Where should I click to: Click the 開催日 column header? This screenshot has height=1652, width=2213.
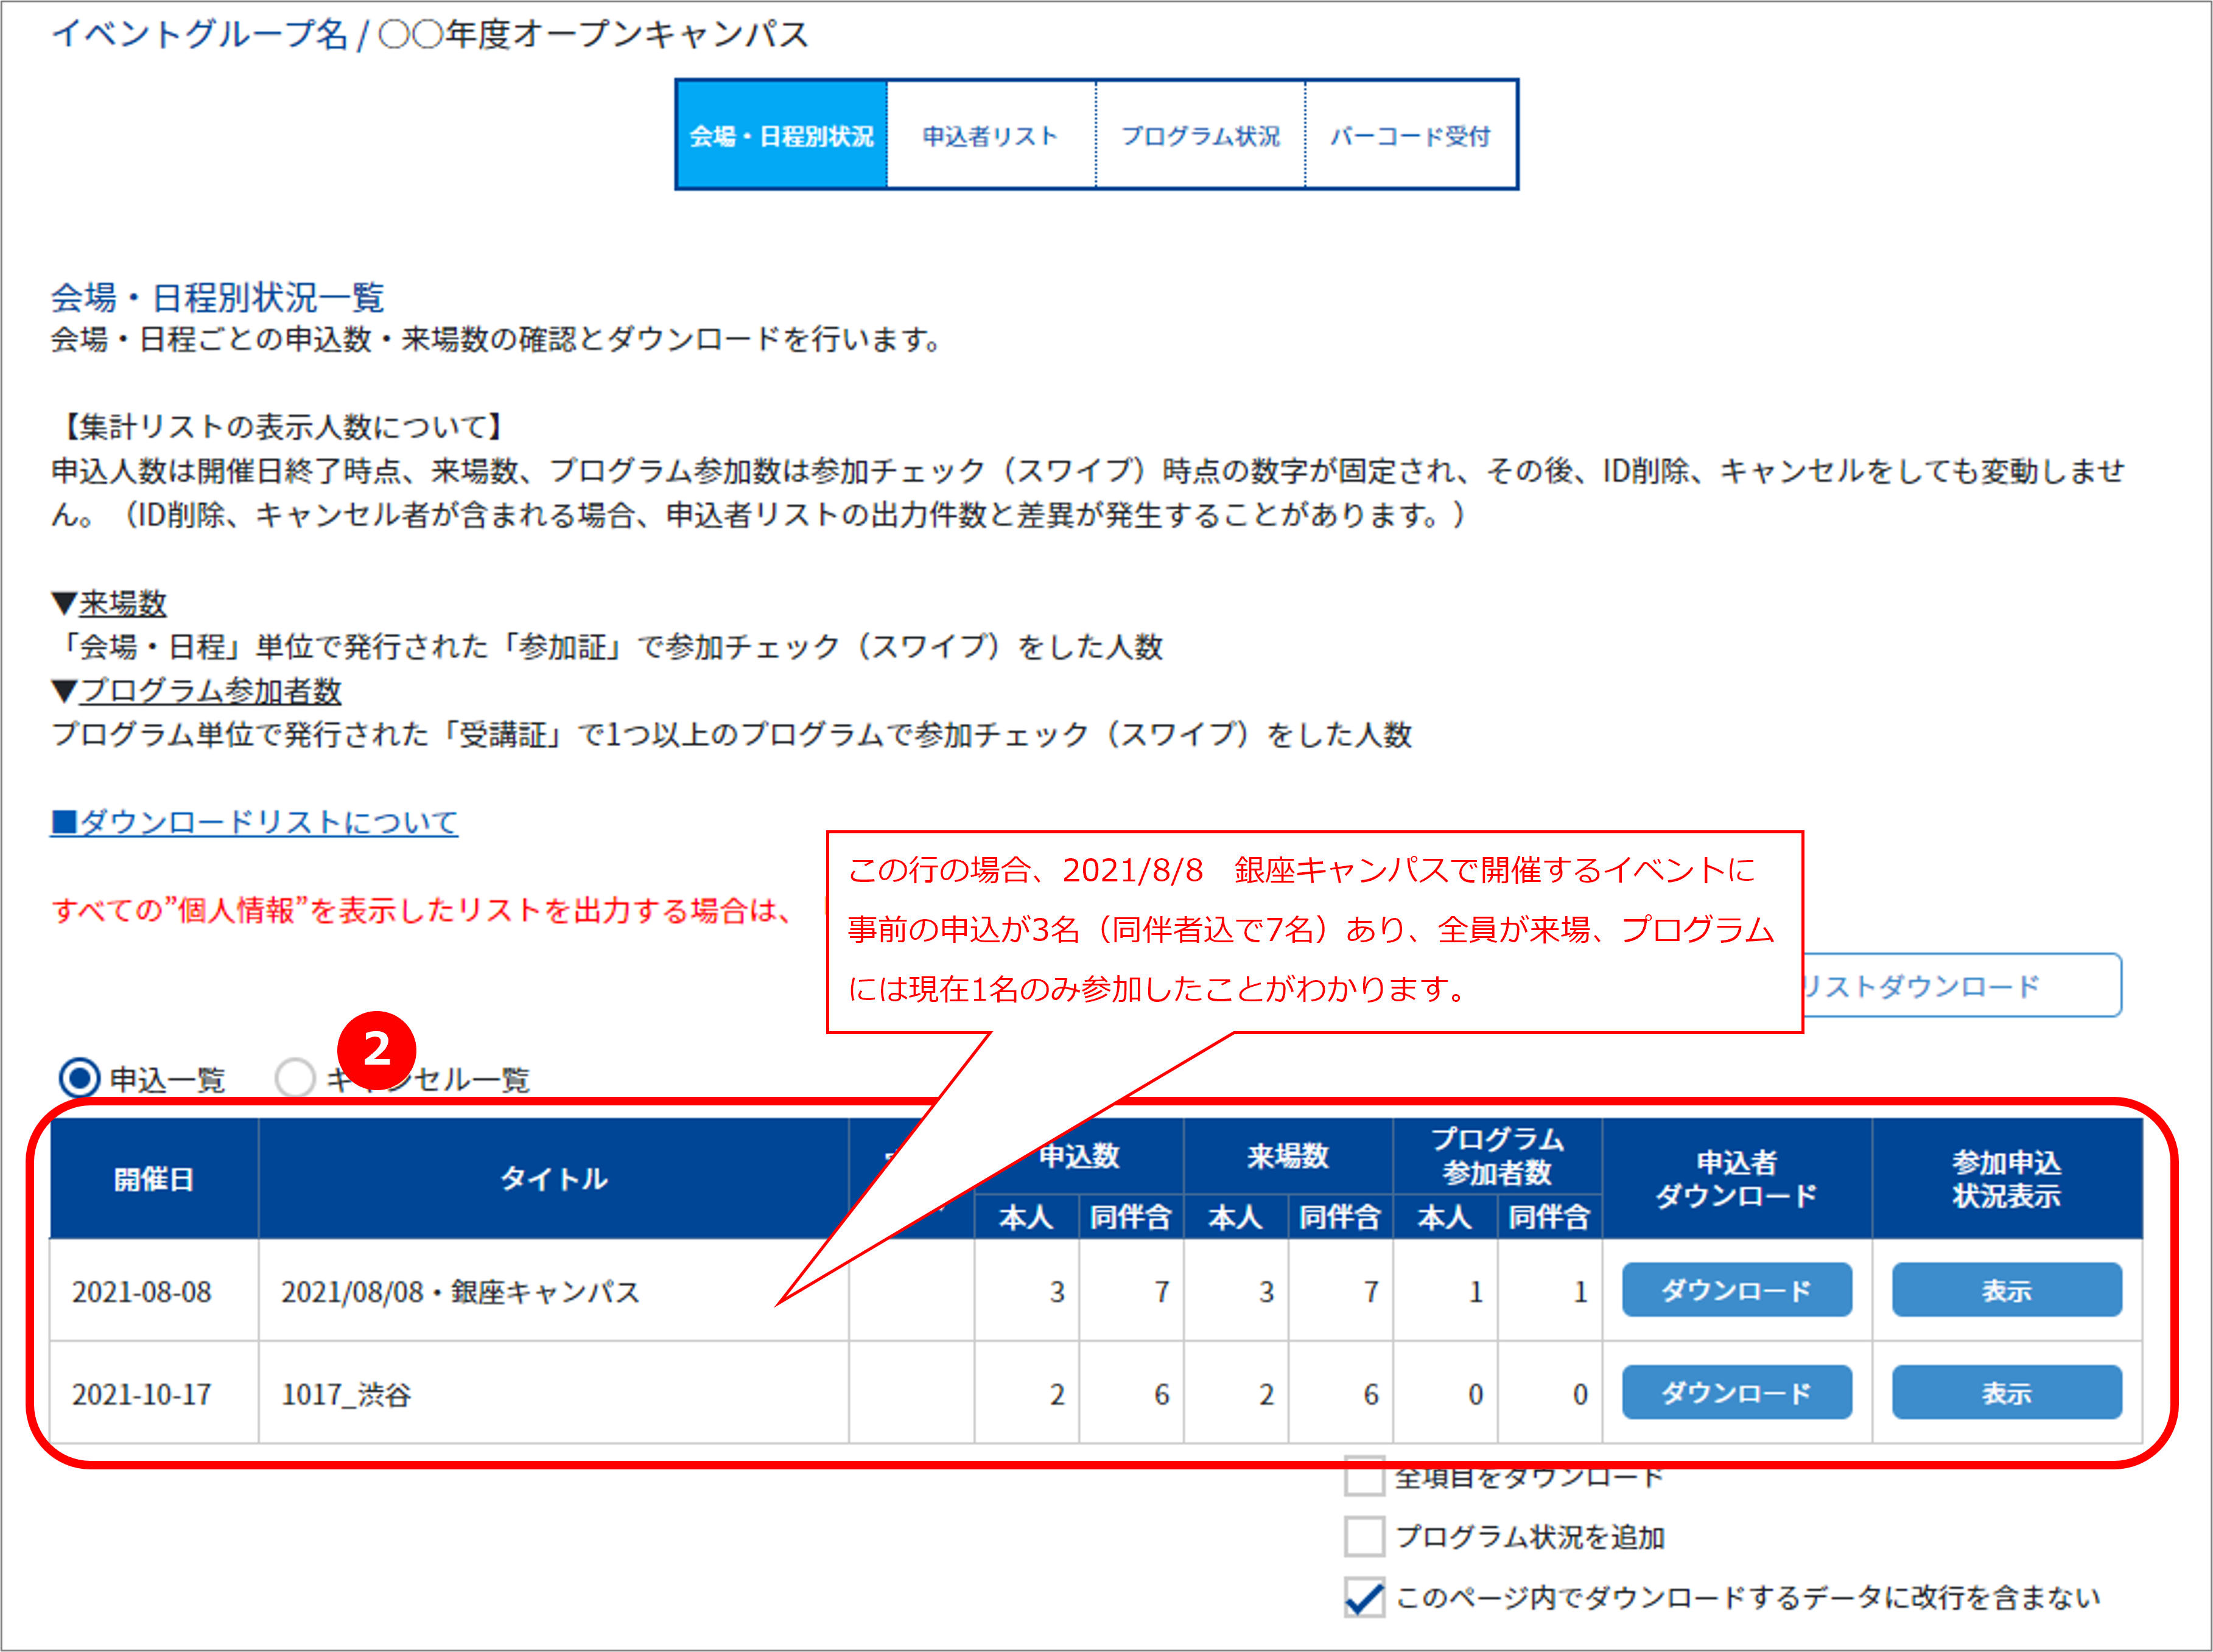[x=154, y=1179]
